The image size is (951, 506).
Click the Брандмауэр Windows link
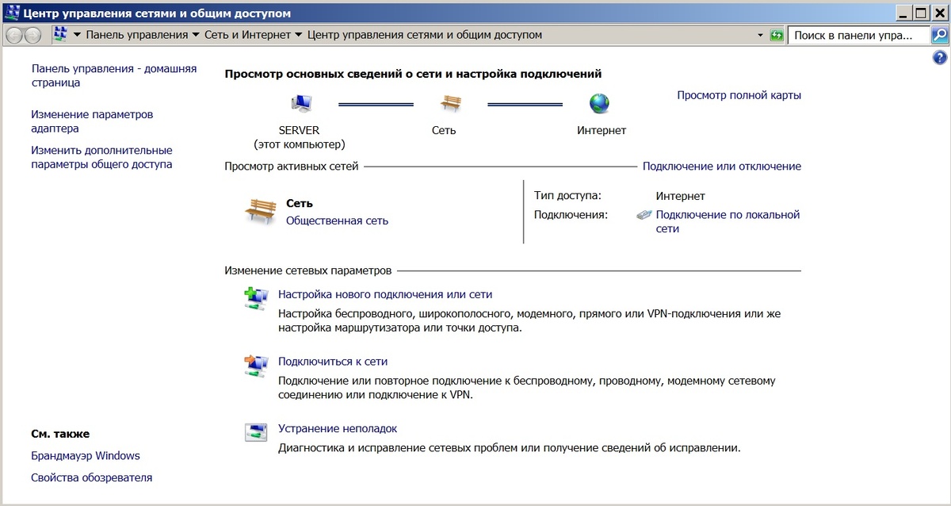tap(84, 455)
